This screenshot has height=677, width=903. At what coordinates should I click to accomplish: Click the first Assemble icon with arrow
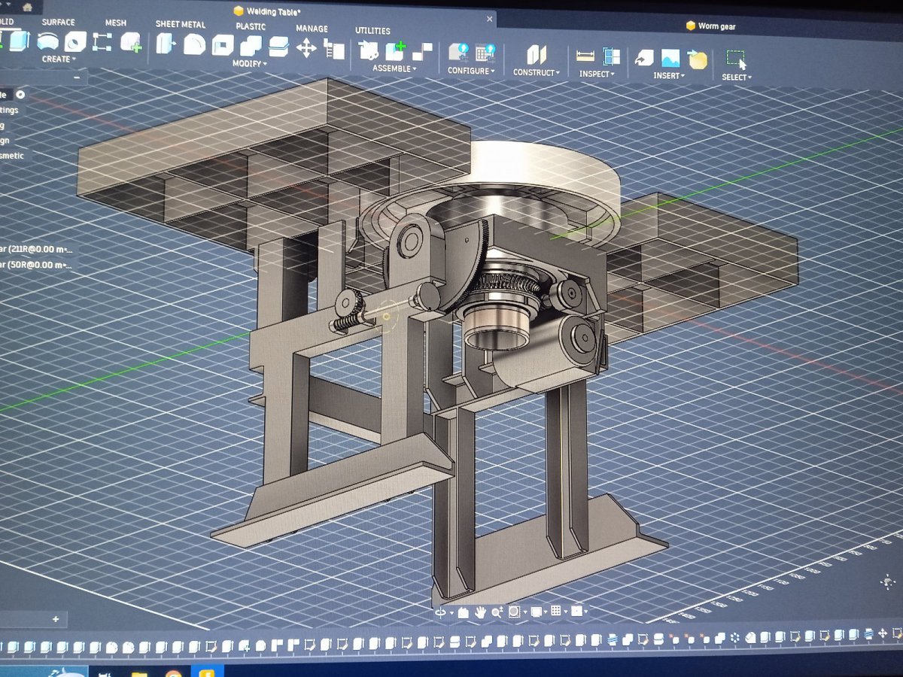[x=369, y=51]
